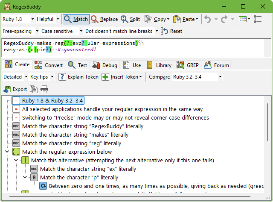Collapse the 'Match the character p literally' node
The image size is (273, 202).
(x=25, y=177)
